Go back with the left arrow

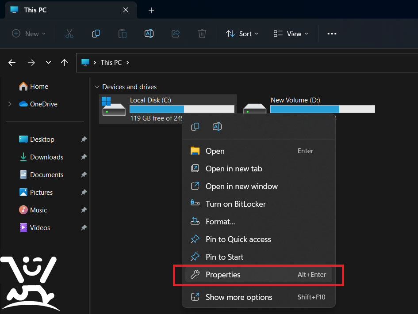12,63
